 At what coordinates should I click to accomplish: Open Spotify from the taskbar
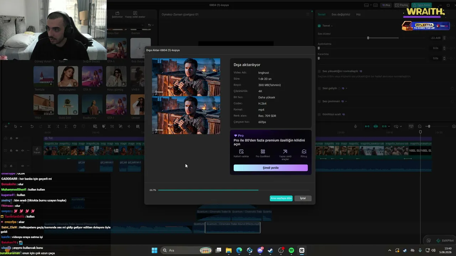pyautogui.click(x=291, y=250)
